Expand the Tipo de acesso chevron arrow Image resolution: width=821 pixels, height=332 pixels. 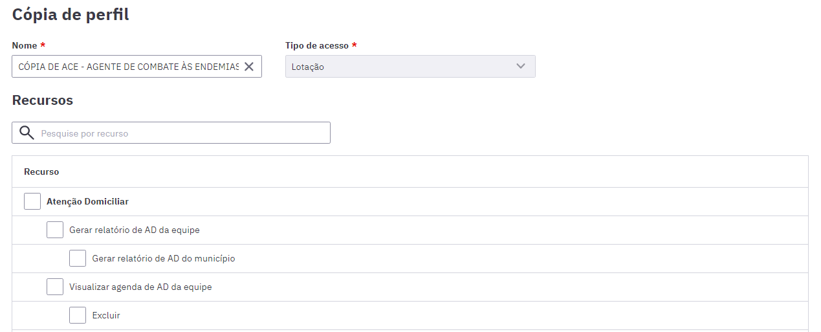click(521, 66)
